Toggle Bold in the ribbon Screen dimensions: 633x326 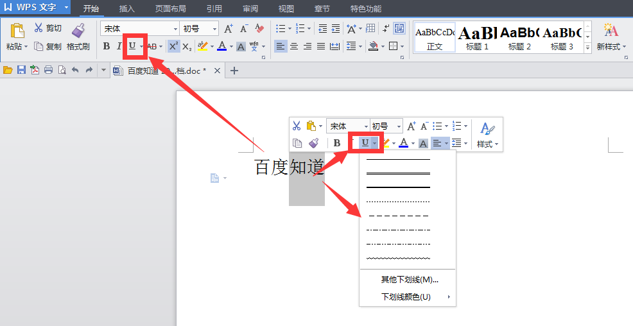pyautogui.click(x=107, y=46)
